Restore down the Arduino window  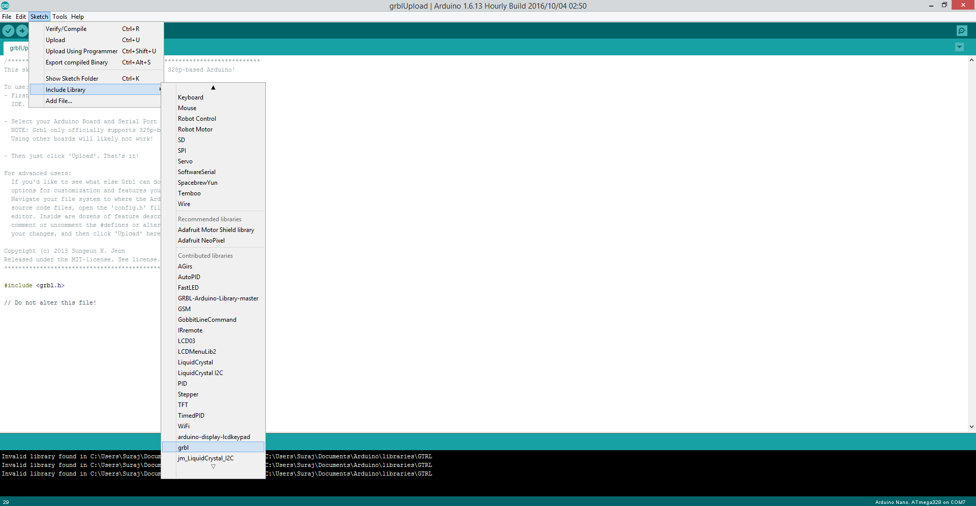tap(944, 5)
